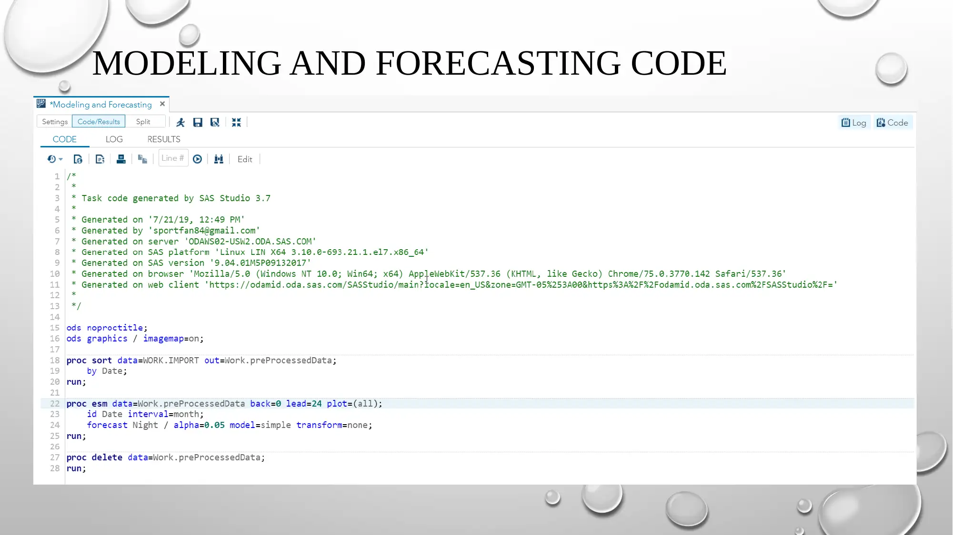Click the grayed copy-paste icon

coord(142,159)
